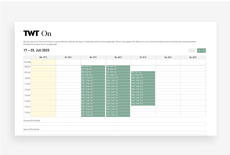
Task: Click the greyed-out Heute button
Action: (x=192, y=51)
